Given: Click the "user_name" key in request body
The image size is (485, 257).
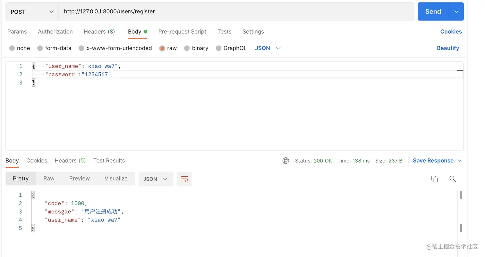Looking at the screenshot, I should click(x=64, y=66).
